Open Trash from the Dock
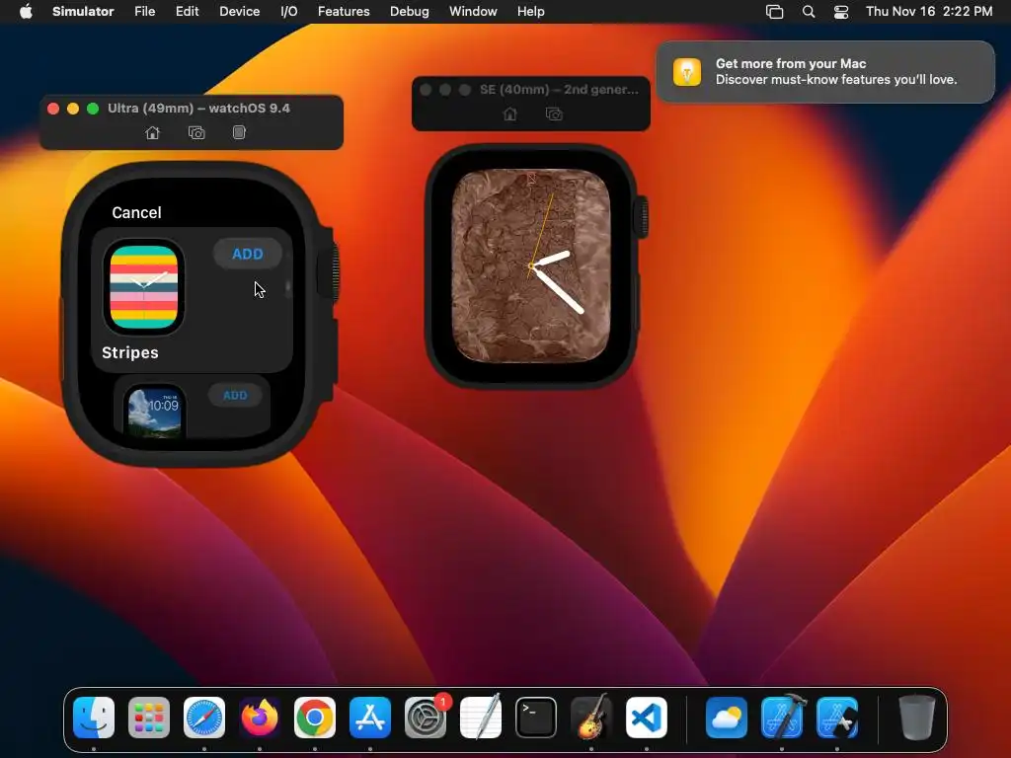 click(x=917, y=718)
